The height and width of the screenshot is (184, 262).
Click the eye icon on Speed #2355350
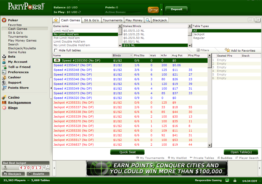tap(57, 60)
